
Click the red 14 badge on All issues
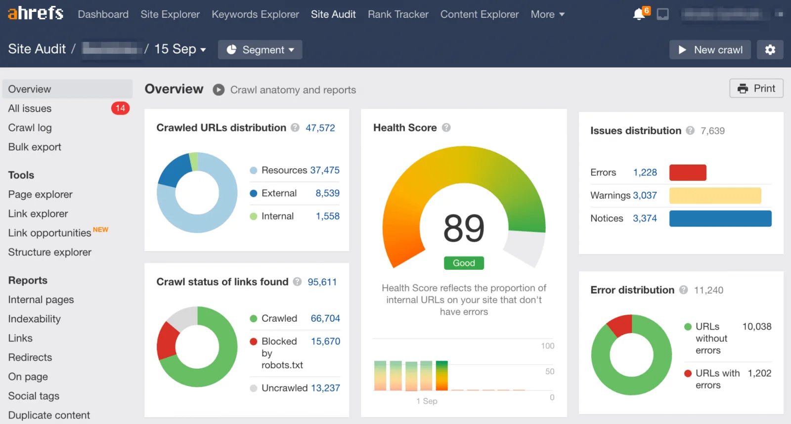[120, 108]
